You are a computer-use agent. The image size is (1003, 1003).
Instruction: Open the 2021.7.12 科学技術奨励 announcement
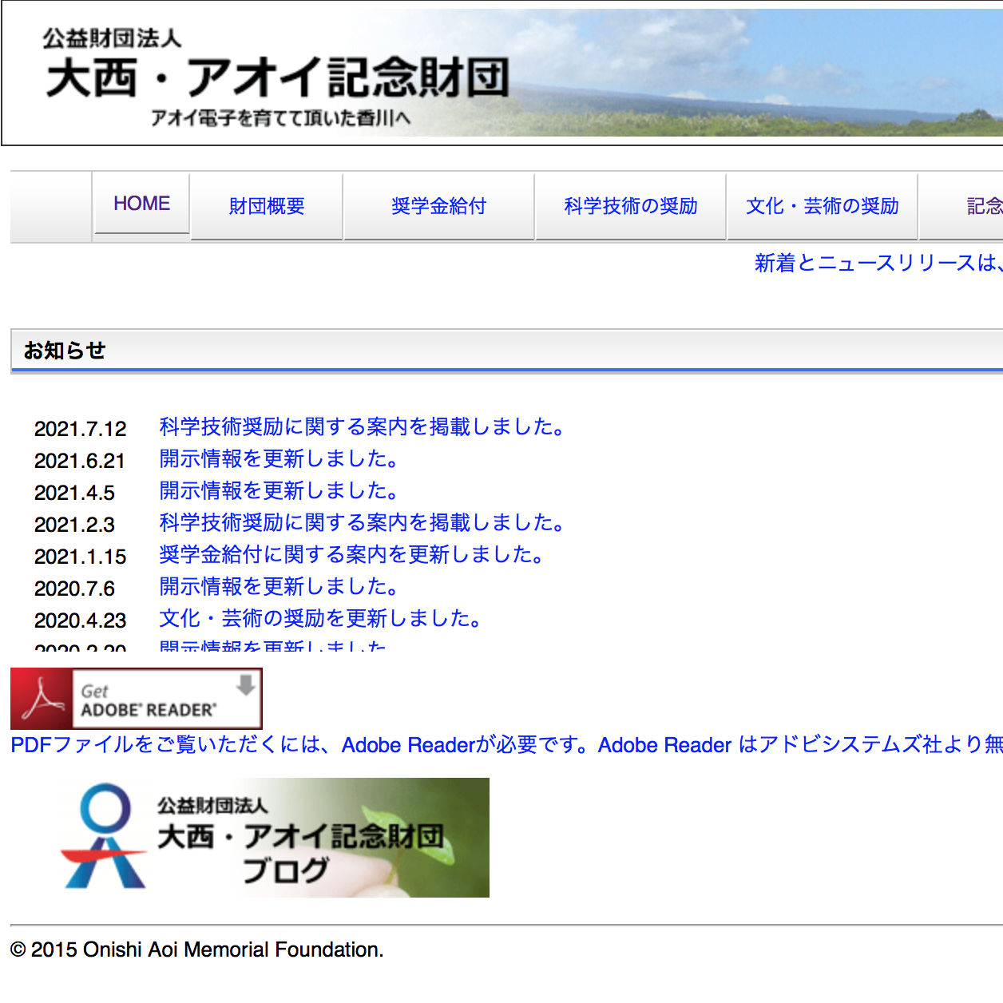point(363,427)
